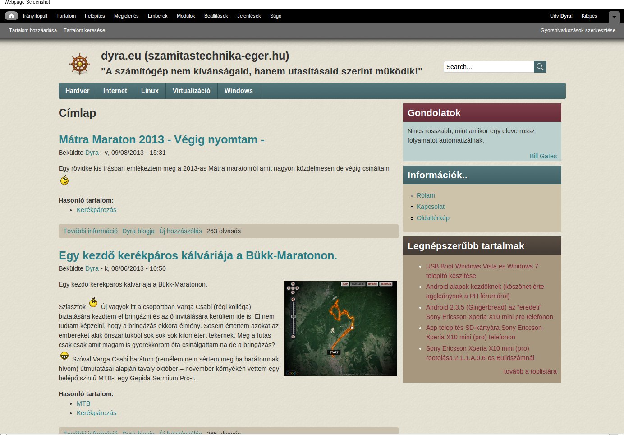
Task: Open the Súgó help menu
Action: point(276,16)
